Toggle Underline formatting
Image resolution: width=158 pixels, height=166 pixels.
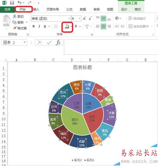click(x=45, y=26)
